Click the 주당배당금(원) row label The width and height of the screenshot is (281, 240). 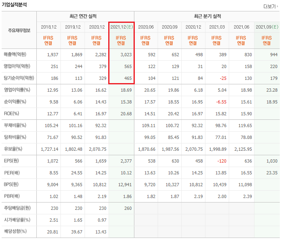(17, 208)
